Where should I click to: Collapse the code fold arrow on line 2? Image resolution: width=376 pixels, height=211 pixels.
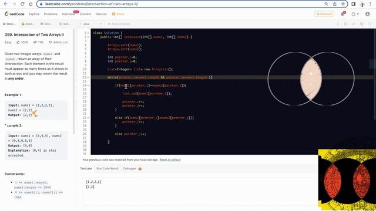click(x=88, y=37)
